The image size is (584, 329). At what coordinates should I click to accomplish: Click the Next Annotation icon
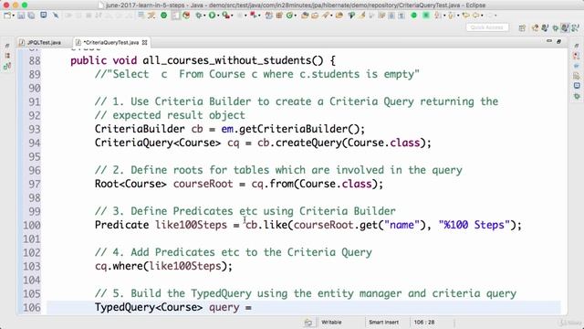(437, 16)
